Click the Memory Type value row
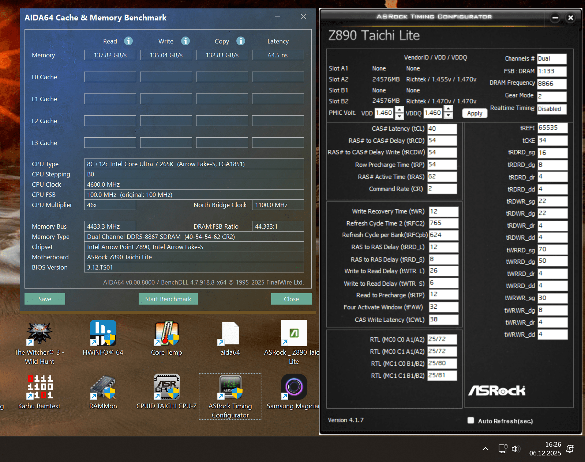Image resolution: width=585 pixels, height=462 pixels. [194, 237]
